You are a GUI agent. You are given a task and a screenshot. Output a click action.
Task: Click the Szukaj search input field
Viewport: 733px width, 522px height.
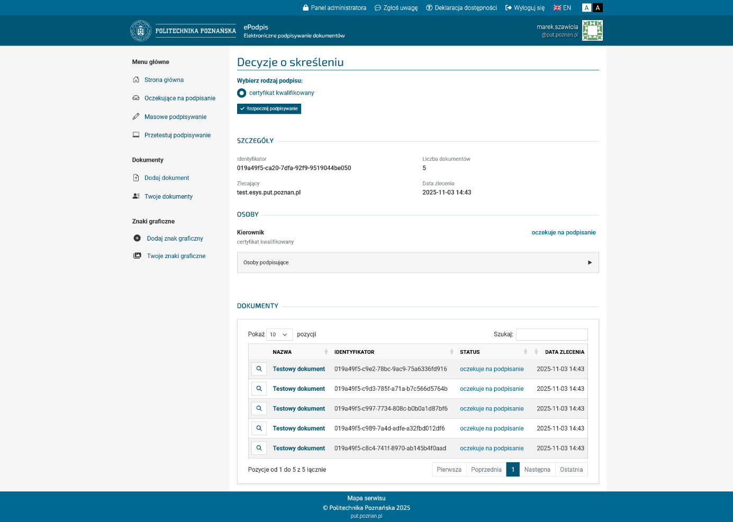click(551, 334)
